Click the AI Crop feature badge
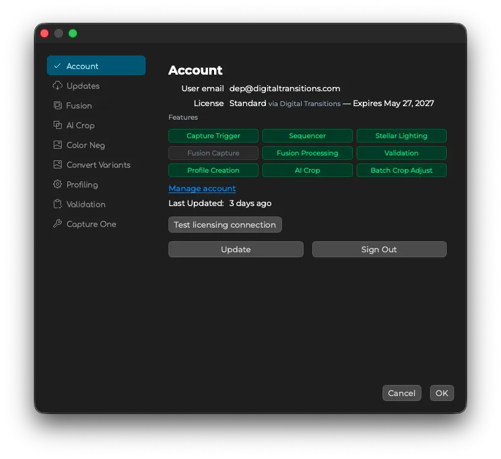 [307, 170]
